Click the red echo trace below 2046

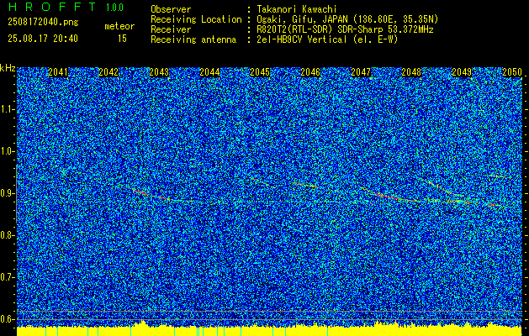(305, 185)
